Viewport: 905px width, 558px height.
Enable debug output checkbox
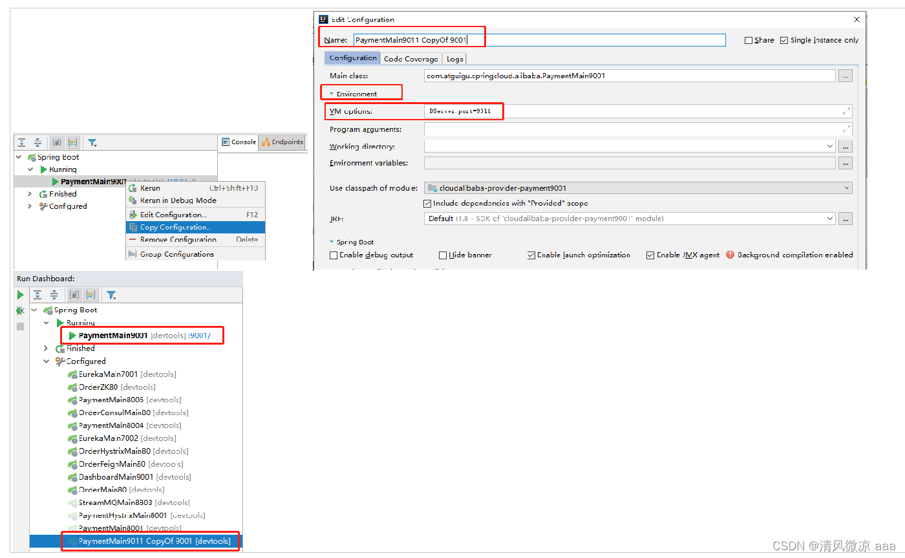334,255
